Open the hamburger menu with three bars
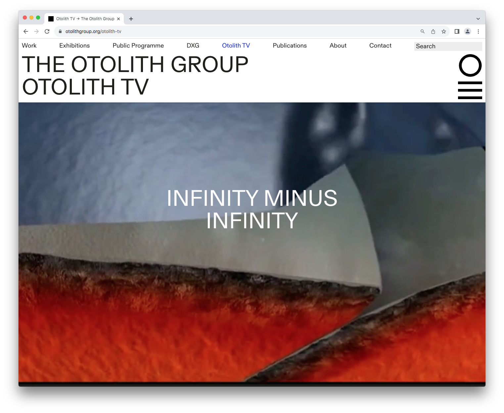Screen dimensions: 504x413 (x=470, y=90)
